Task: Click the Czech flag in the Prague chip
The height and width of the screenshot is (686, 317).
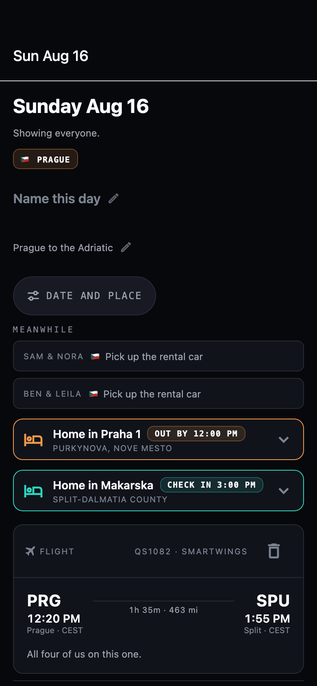Action: click(x=25, y=159)
